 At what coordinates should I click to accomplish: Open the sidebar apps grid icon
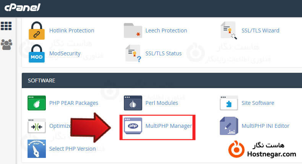pyautogui.click(x=6, y=26)
